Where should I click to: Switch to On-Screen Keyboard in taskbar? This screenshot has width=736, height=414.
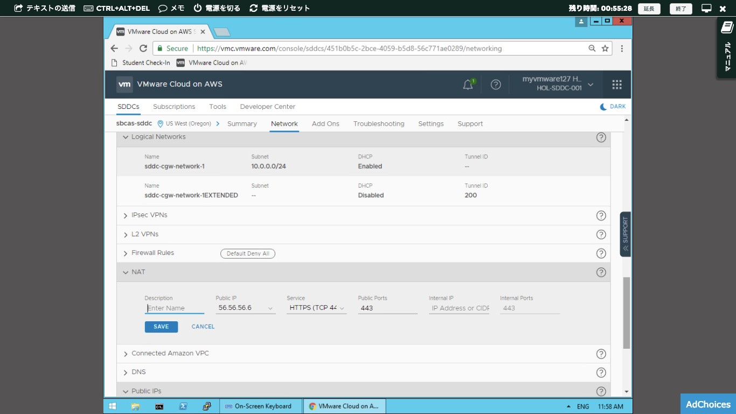[260, 406]
